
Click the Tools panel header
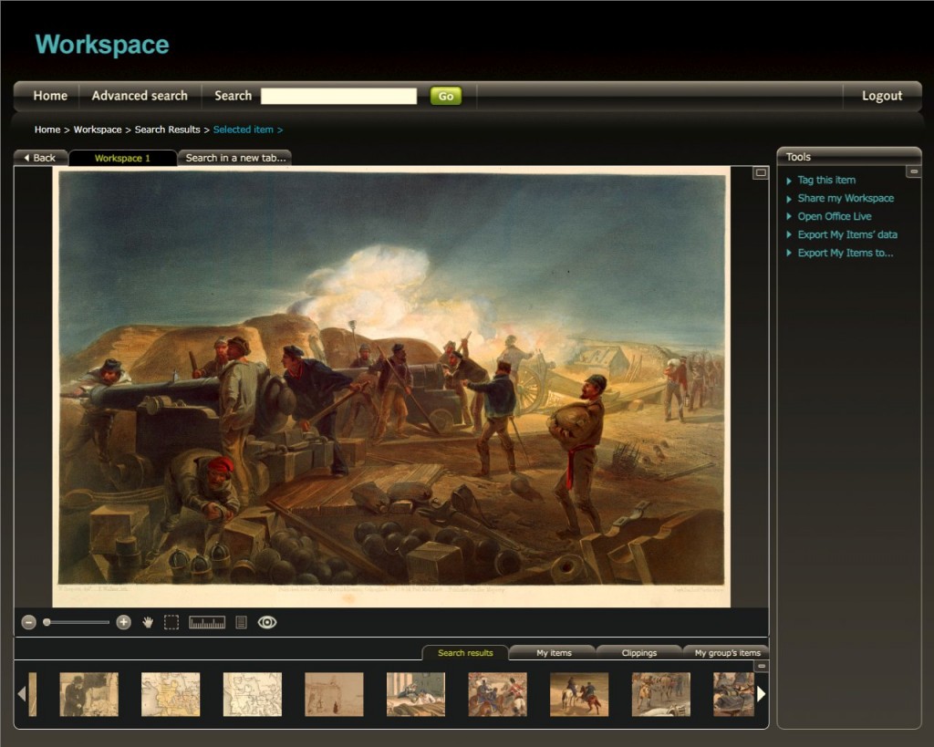pos(849,157)
